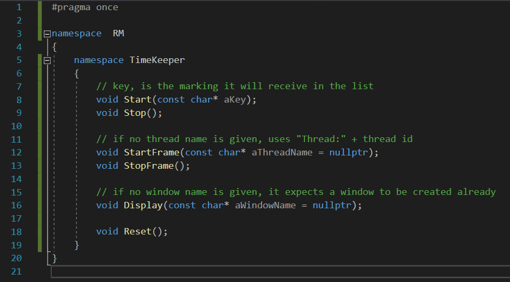
Task: Collapse the namespace TimeKeeper block
Action: pos(47,60)
